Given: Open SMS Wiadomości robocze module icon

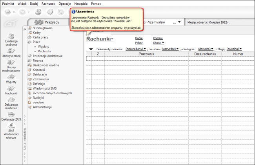Looking at the screenshot, I should 11,126.
